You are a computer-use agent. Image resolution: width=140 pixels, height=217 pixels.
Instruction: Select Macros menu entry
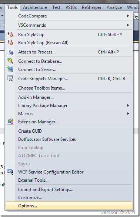click(69, 114)
